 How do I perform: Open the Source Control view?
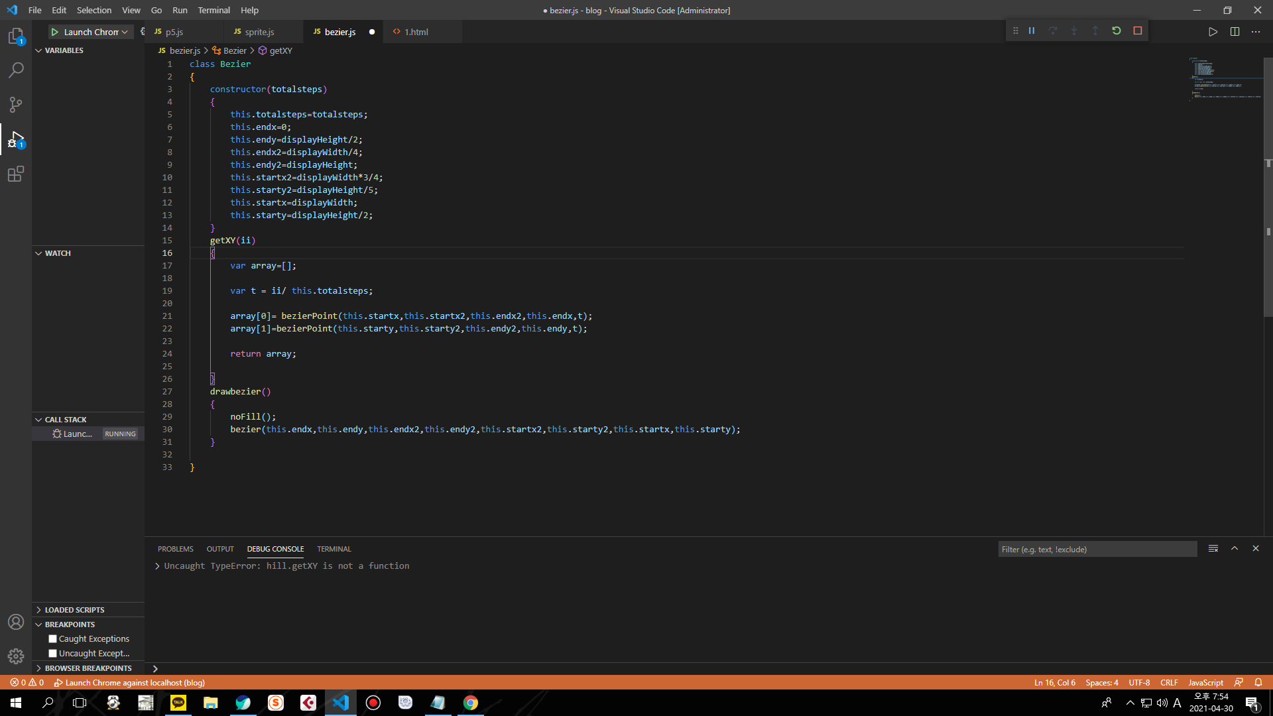pos(16,105)
